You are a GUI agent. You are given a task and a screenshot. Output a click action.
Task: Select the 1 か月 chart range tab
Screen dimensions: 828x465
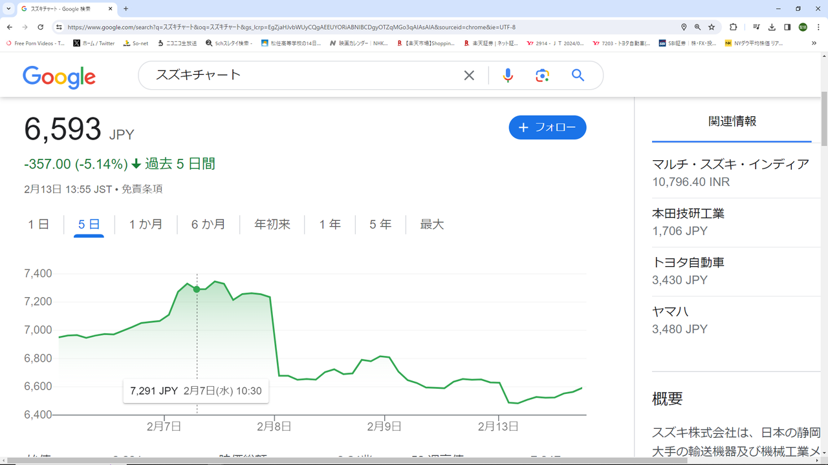146,225
